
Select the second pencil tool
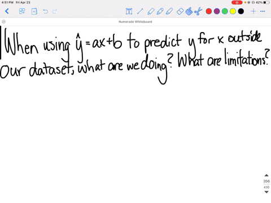pyautogui.click(x=160, y=11)
